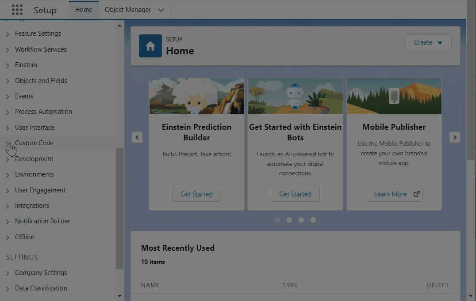Screen dimensions: 476x301
Task: Select the third carousel page dot
Action: (x=301, y=220)
